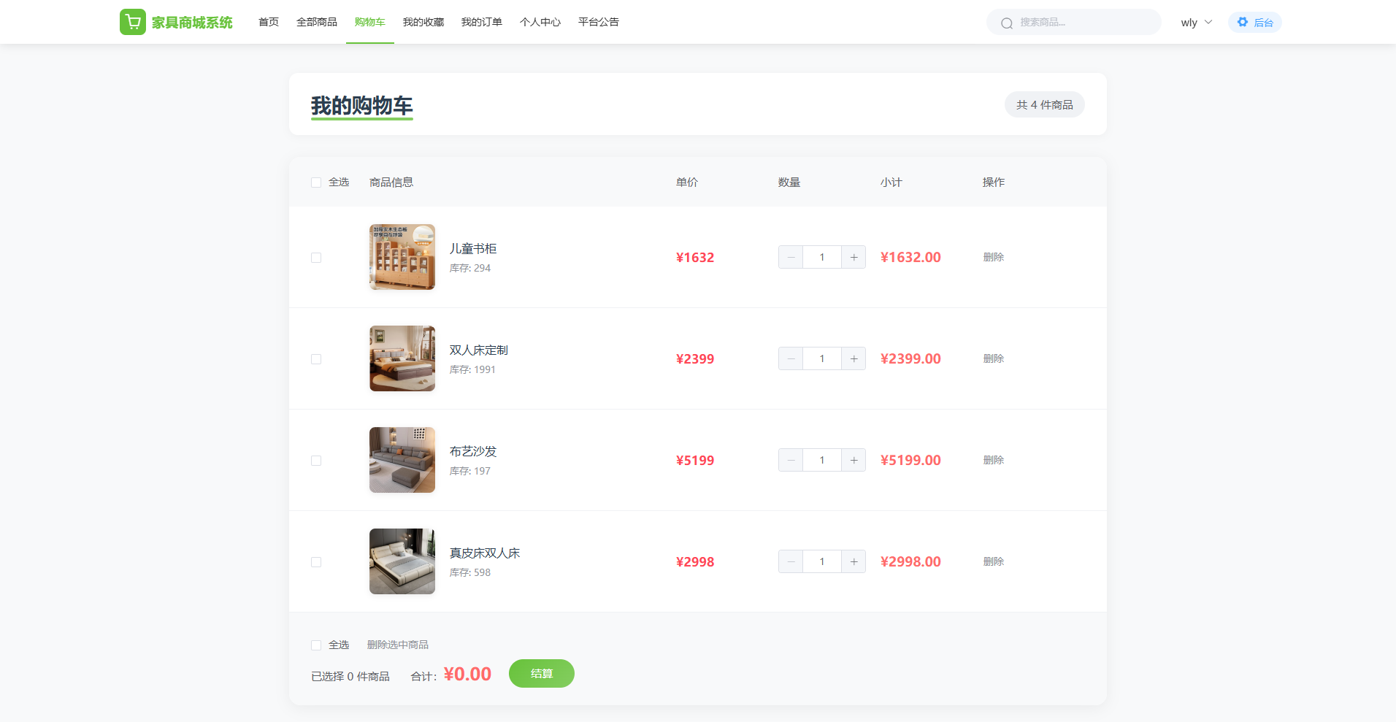The height and width of the screenshot is (722, 1396).
Task: Decrease quantity of 双人床定制 with minus
Action: [x=791, y=359]
